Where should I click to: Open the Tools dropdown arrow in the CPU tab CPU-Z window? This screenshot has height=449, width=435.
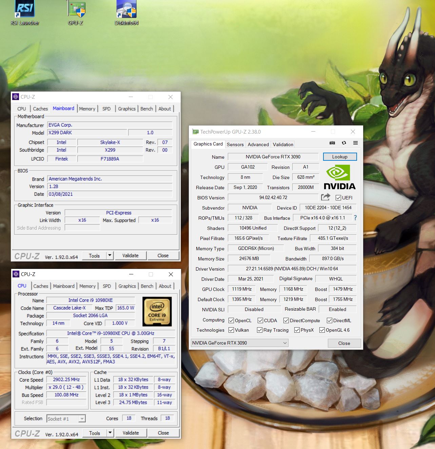[110, 433]
